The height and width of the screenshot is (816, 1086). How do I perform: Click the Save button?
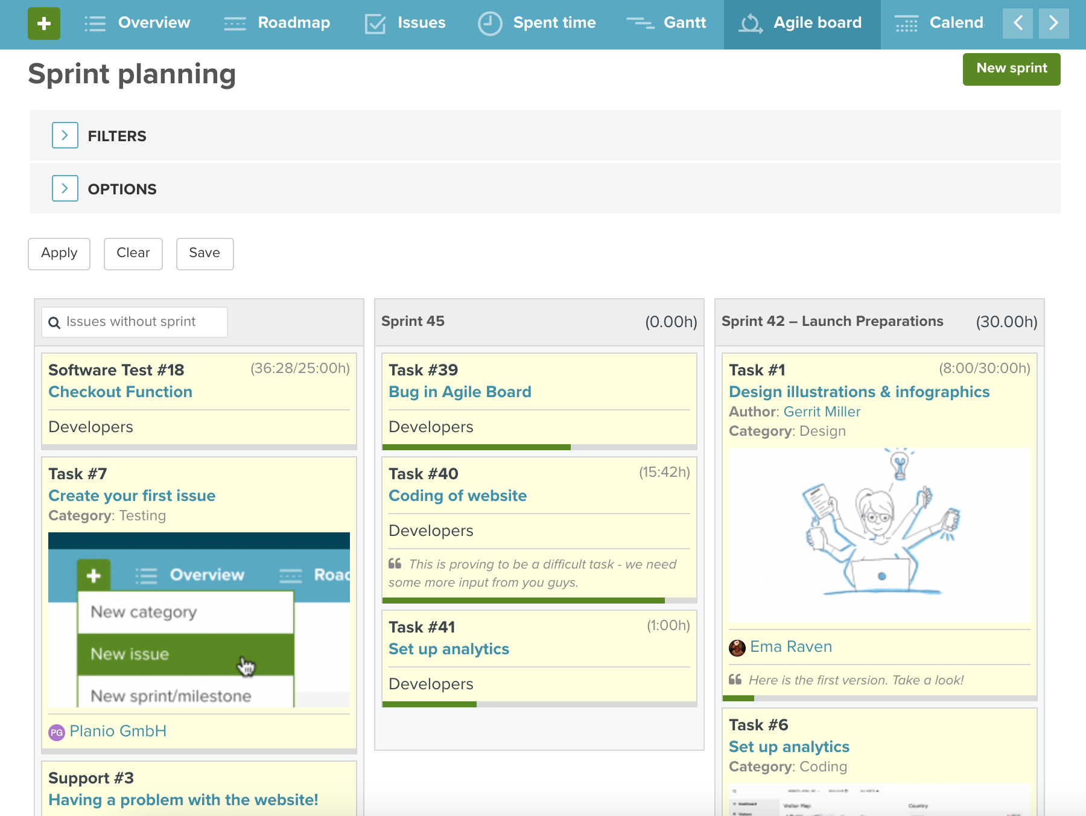tap(205, 253)
